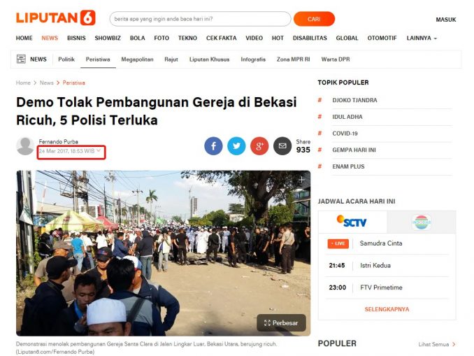Viewport: 474px width, 356px height.
Task: Open Lihat Semua popular list
Action: point(437,344)
